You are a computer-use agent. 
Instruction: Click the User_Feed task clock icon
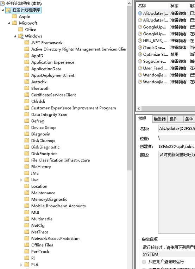pos(140,68)
